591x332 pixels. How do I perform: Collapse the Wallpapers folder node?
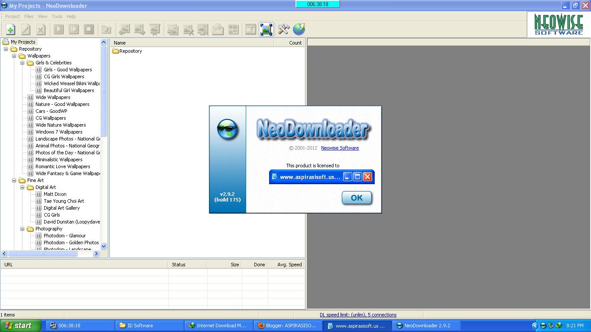click(x=14, y=56)
